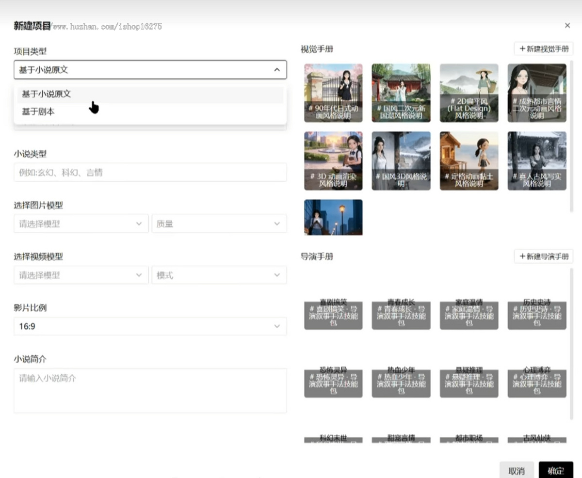
Task: Select the 悬疑推理 director handbook card
Action: pos(469,382)
